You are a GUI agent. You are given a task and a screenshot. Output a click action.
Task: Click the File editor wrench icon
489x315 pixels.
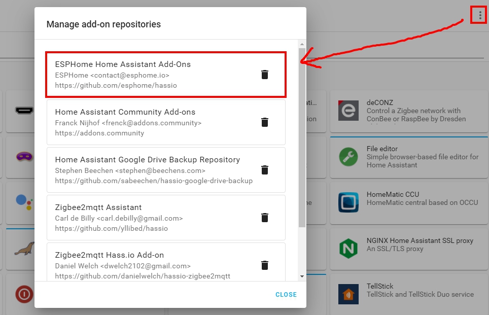tap(348, 157)
